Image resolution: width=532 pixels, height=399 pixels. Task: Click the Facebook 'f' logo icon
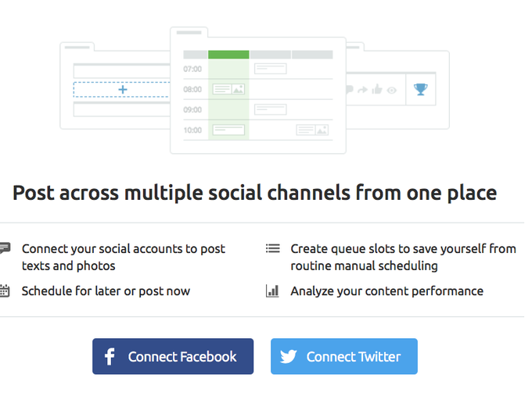(110, 357)
